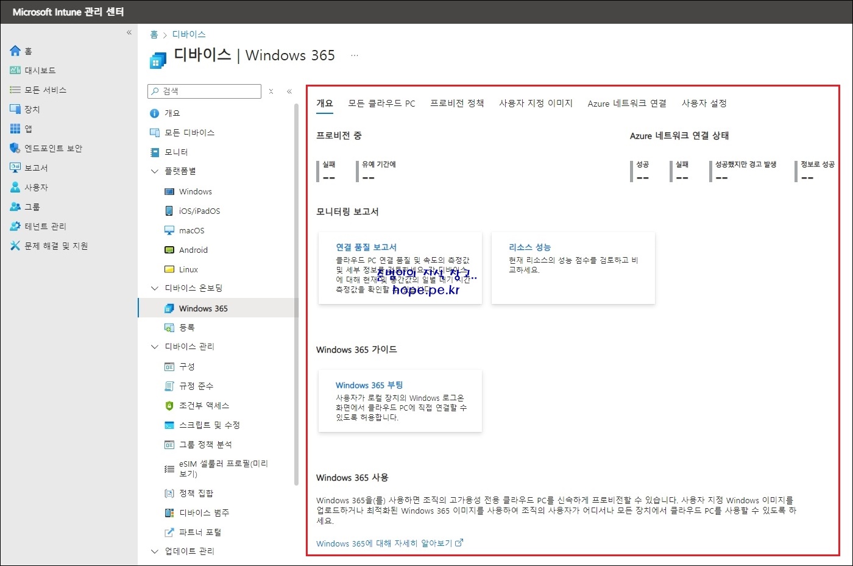The image size is (853, 566).
Task: Collapse the device menu double-chevron
Action: (289, 91)
